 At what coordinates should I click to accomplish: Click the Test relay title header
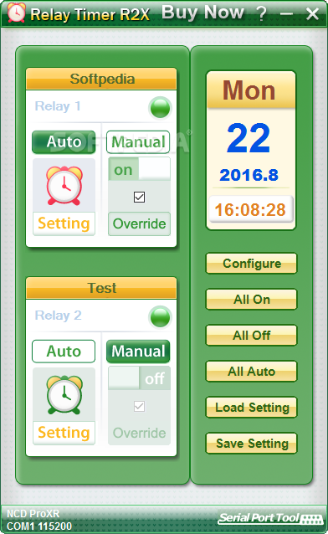point(101,288)
